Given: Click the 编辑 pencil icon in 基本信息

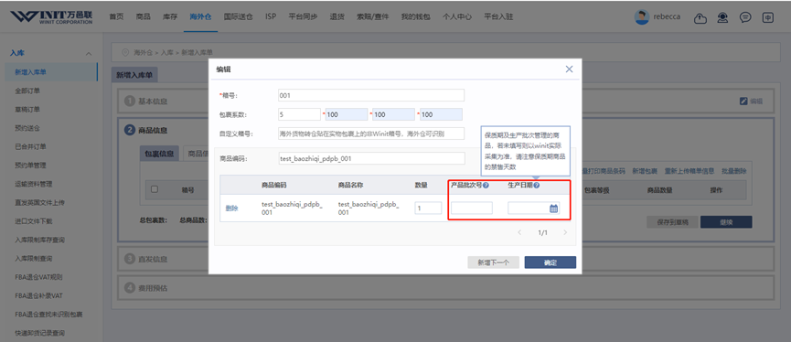Looking at the screenshot, I should click(x=743, y=101).
